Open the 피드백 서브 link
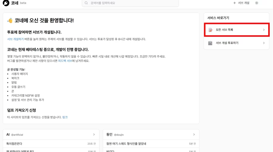Image resolution: width=273 pixels, height=152 pixels. [x=65, y=61]
